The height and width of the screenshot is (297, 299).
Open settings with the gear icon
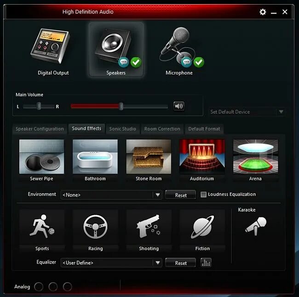(263, 12)
